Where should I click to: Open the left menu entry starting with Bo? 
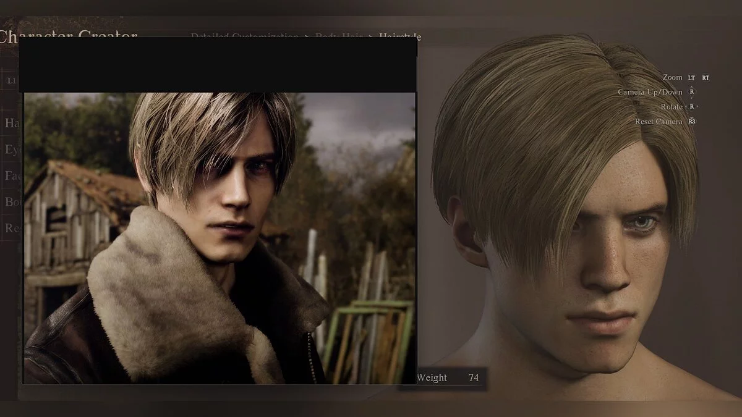coord(12,201)
